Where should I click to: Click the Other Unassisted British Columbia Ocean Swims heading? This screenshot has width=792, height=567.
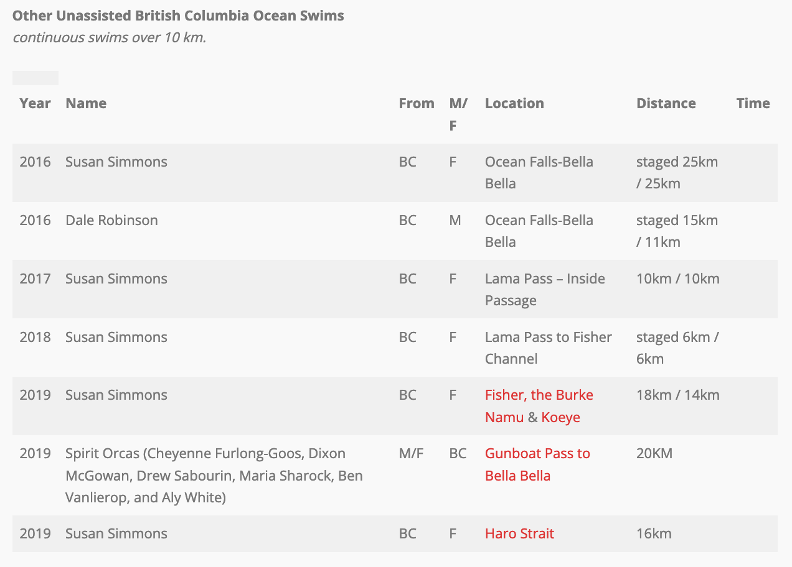click(x=178, y=16)
